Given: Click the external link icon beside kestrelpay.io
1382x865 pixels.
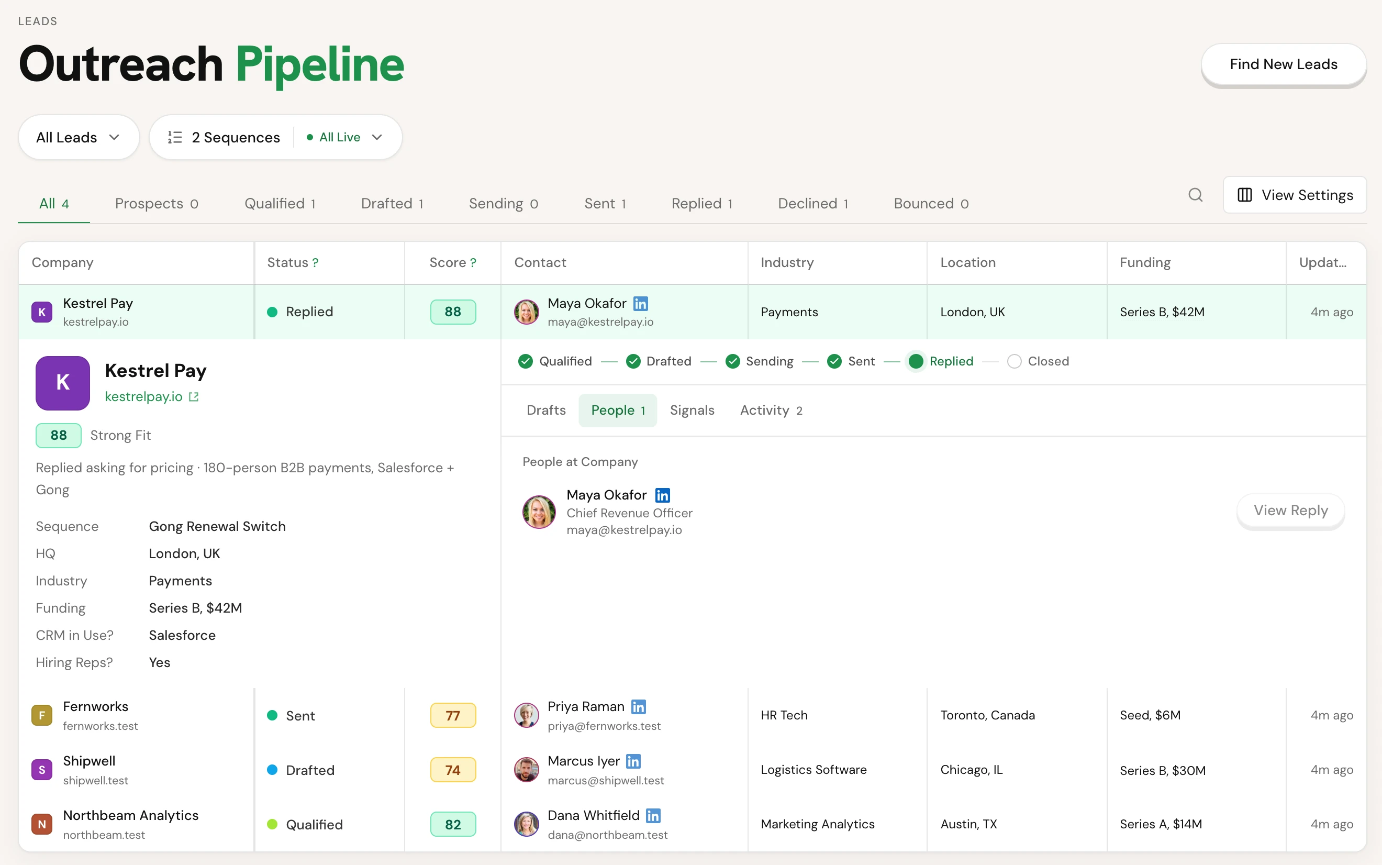Looking at the screenshot, I should (x=194, y=396).
